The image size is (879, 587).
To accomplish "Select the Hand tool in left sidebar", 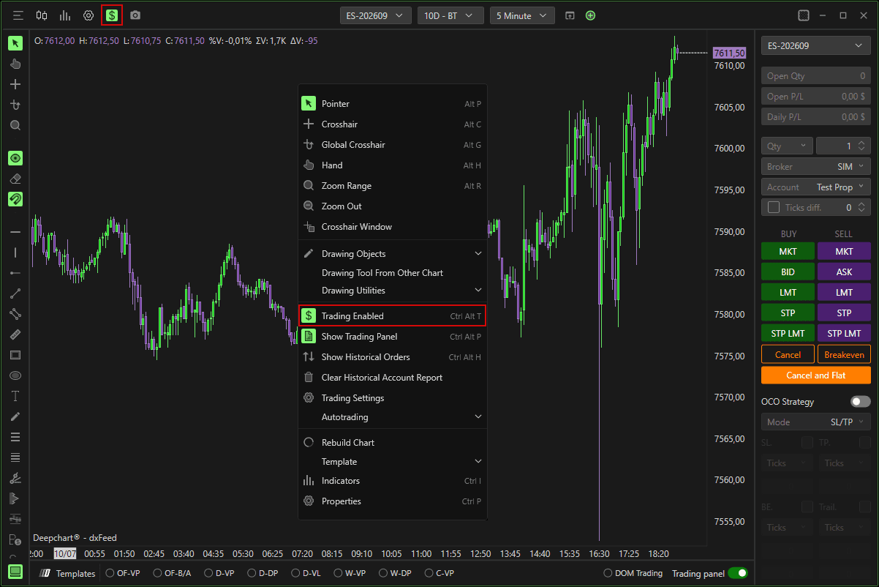I will 15,64.
